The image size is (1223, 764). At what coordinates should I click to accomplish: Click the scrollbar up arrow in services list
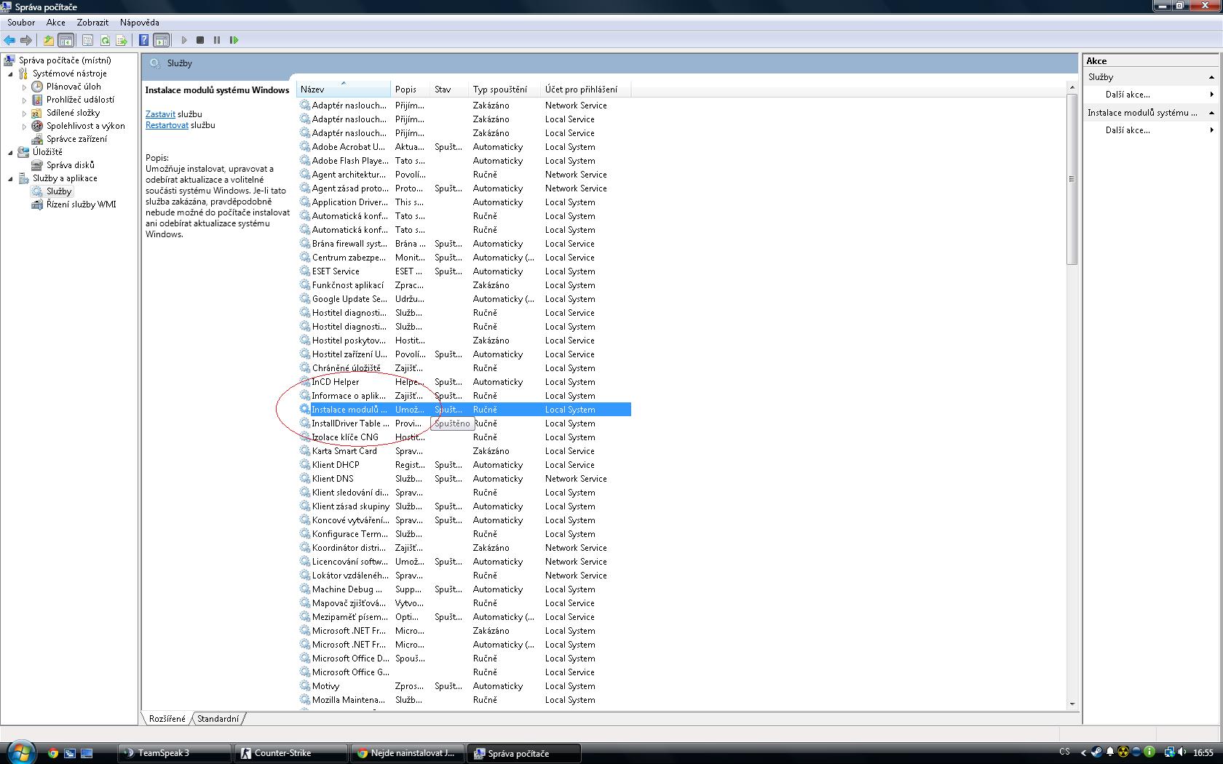click(1072, 87)
